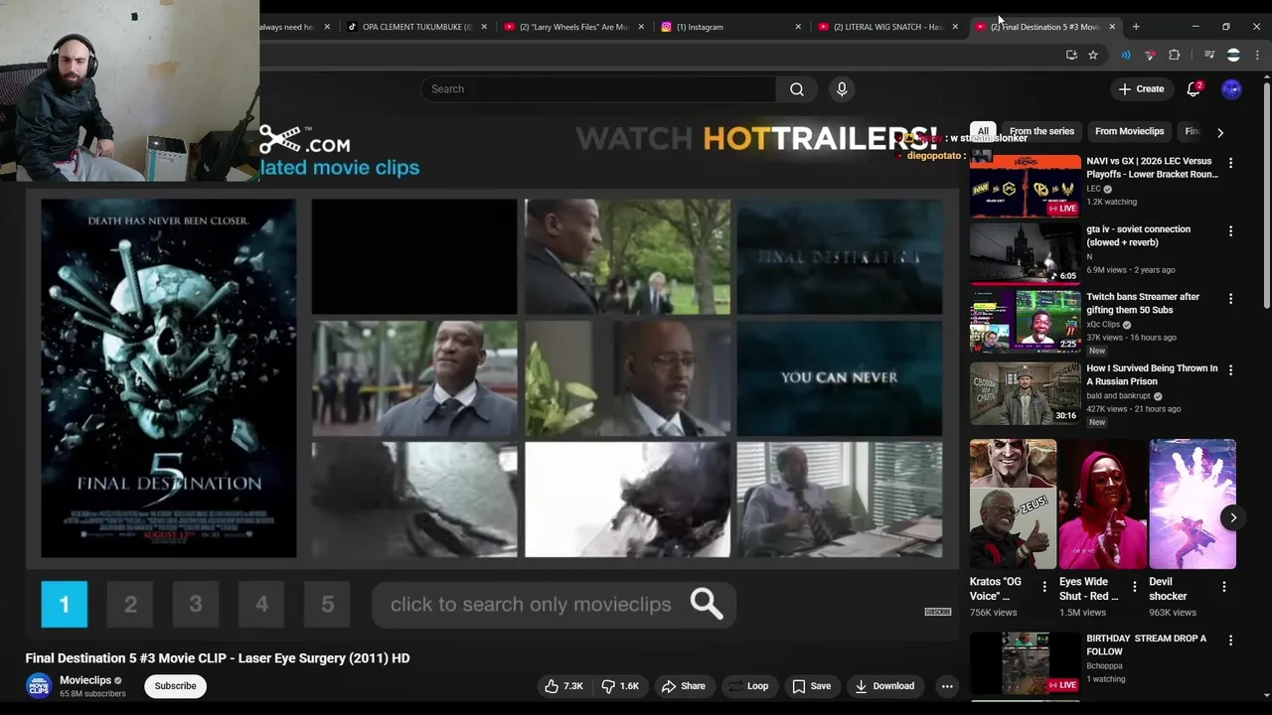
Task: Open the Chrome profile avatar
Action: [1233, 55]
